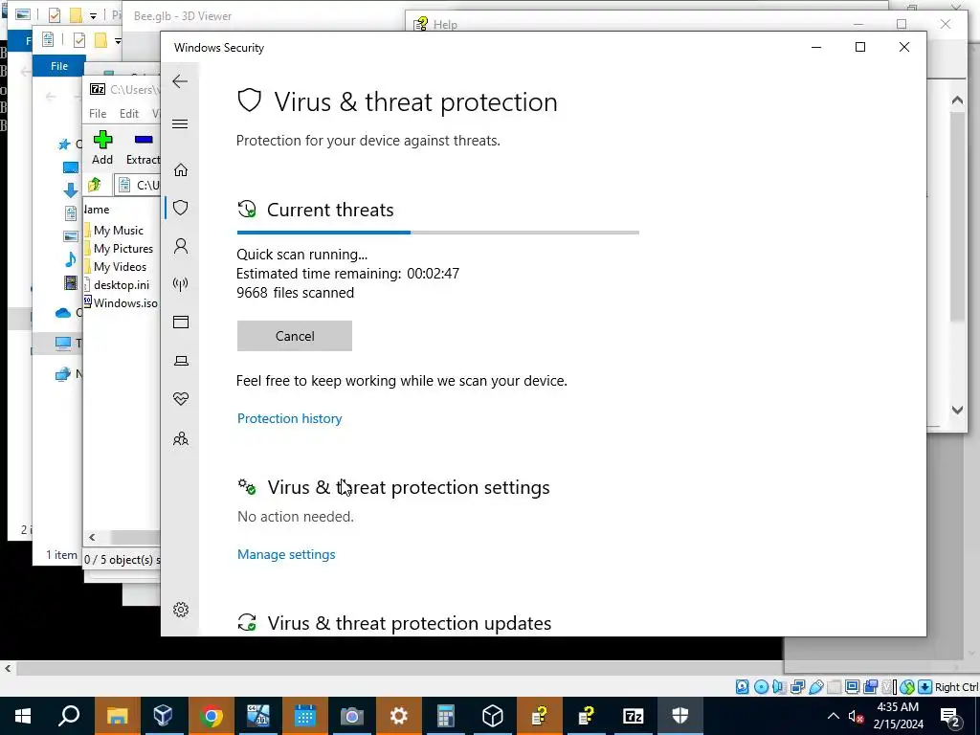980x735 pixels.
Task: Open App & browser control window icon
Action: pyautogui.click(x=181, y=322)
